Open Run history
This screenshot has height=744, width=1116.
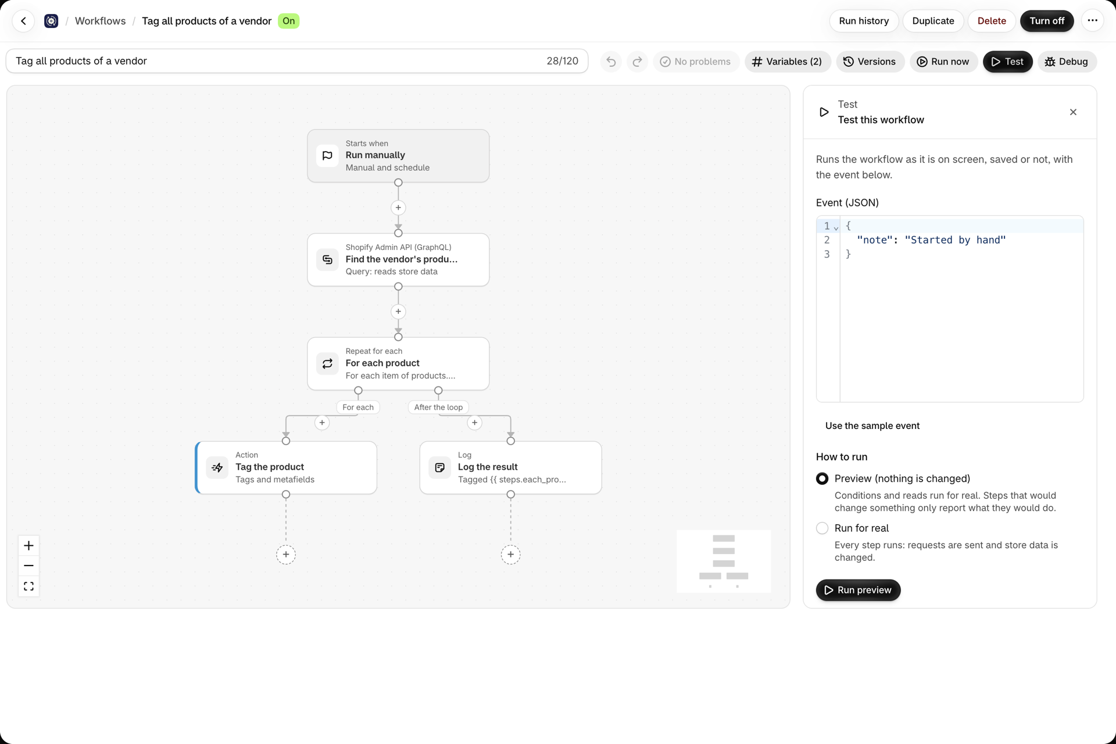864,21
